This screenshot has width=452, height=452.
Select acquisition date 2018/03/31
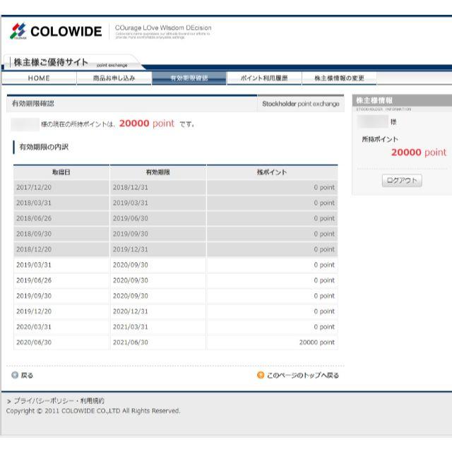tap(34, 203)
